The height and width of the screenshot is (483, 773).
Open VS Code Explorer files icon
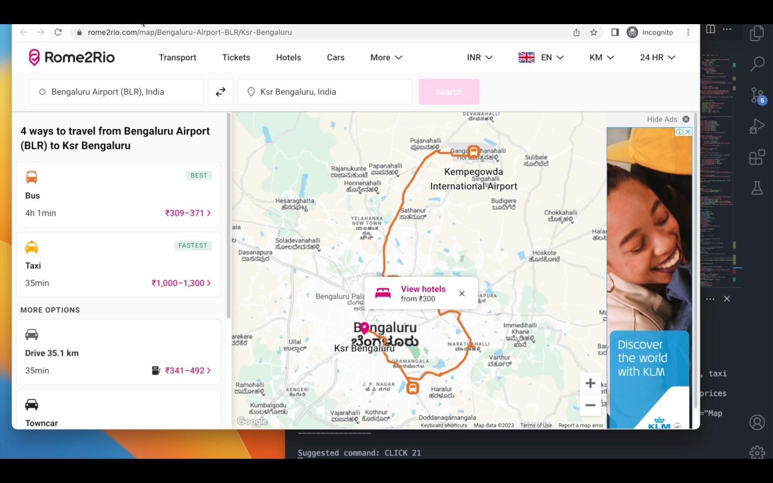[x=757, y=33]
